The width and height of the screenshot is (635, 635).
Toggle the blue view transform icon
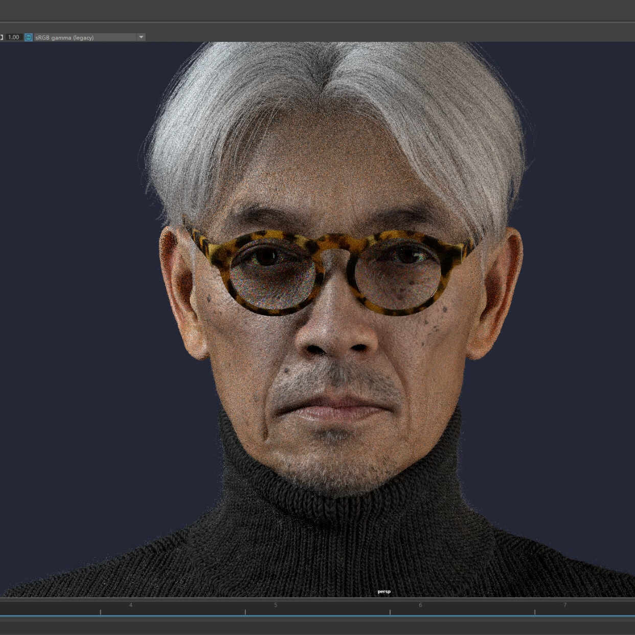(x=29, y=37)
